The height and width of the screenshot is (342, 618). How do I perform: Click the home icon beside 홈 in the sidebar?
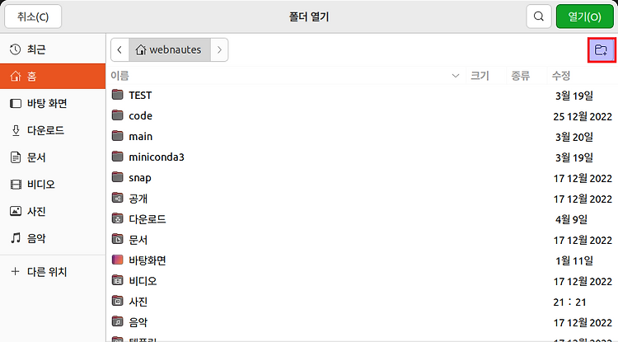tap(16, 76)
